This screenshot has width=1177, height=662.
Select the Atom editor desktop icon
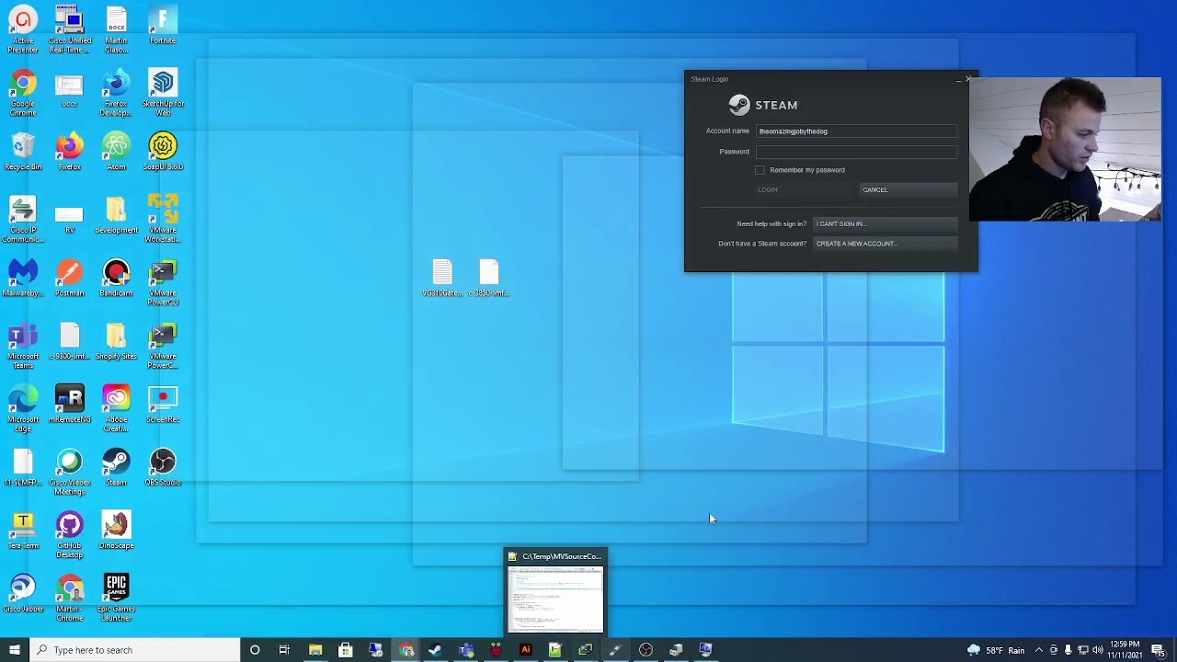click(x=116, y=152)
